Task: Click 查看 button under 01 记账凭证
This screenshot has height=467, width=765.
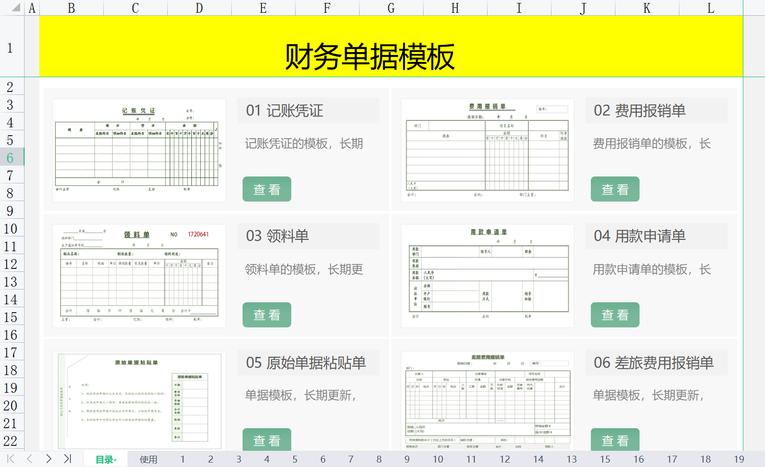Action: click(267, 189)
